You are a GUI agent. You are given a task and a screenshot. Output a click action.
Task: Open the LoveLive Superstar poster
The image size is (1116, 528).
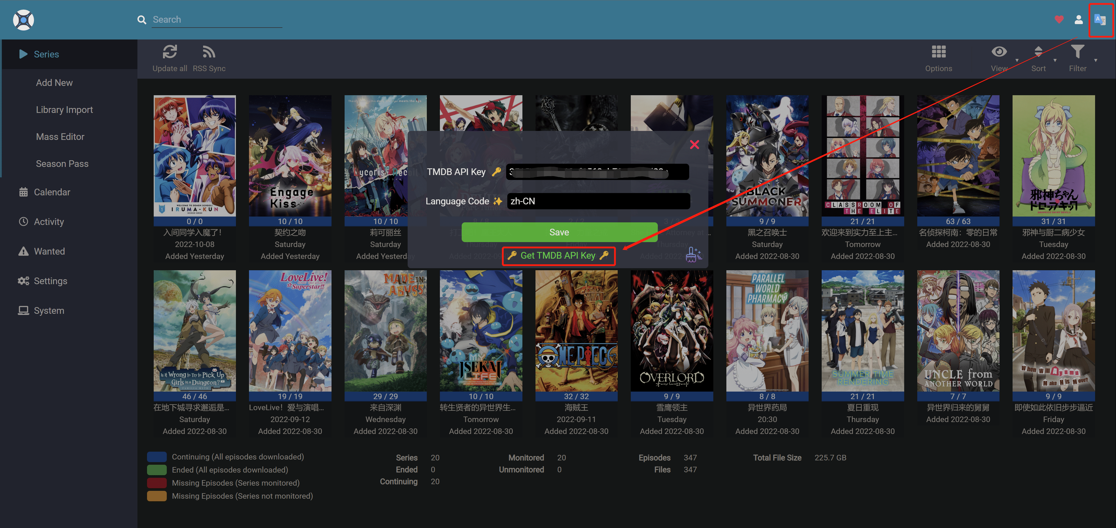tap(290, 331)
